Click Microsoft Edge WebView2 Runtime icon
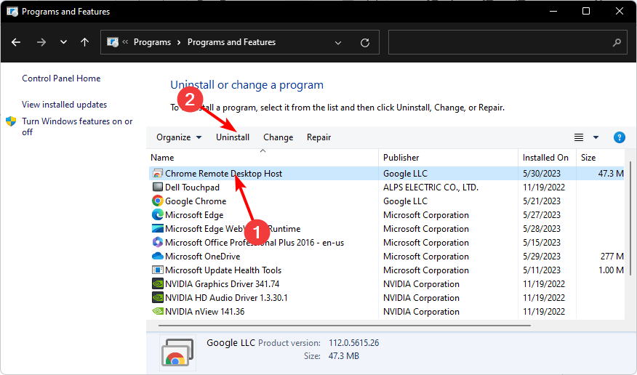The height and width of the screenshot is (375, 637). click(157, 228)
